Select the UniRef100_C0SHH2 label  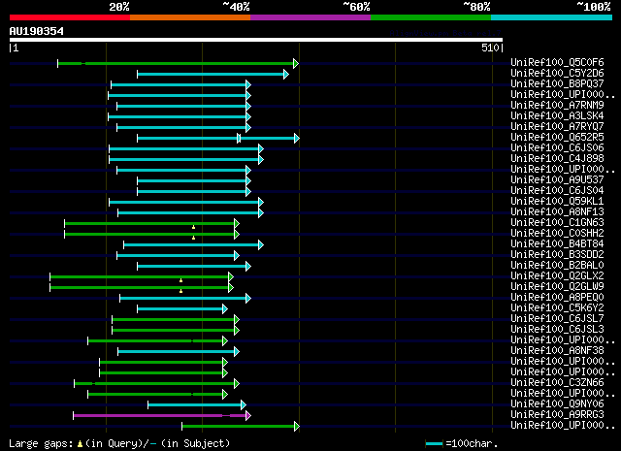pyautogui.click(x=557, y=233)
